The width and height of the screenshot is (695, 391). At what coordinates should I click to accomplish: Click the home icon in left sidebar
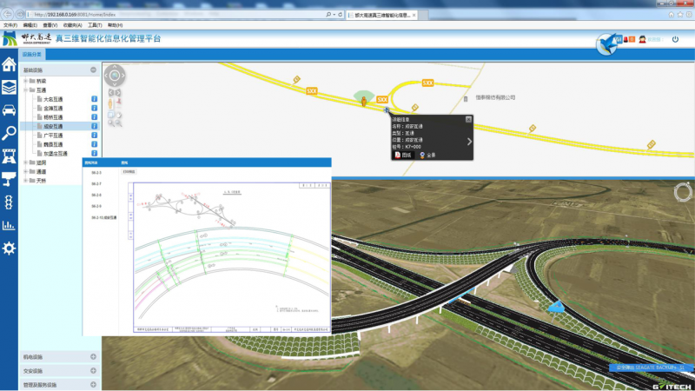9,64
